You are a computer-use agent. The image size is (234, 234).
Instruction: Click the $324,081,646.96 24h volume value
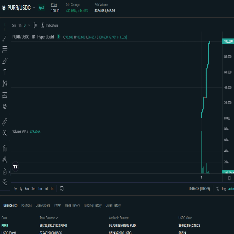[x=105, y=11]
